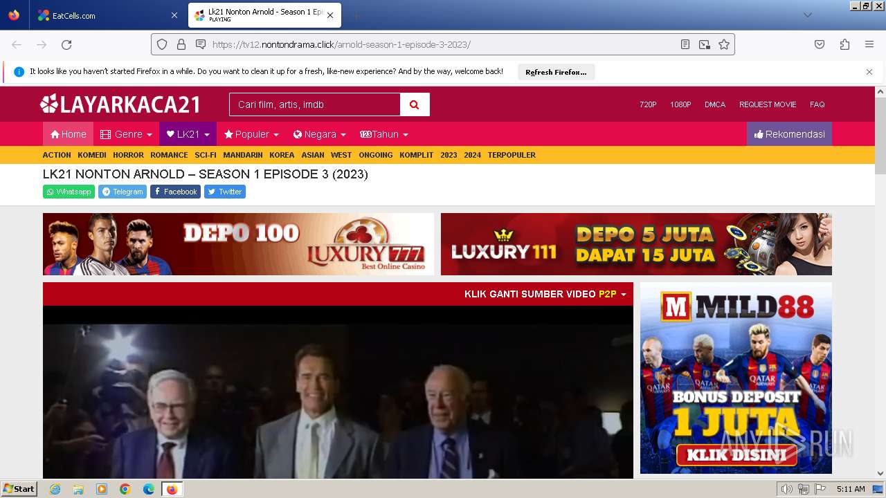Screen dimensions: 886x498
Task: Open Firefox hamburger application menu
Action: point(869,44)
